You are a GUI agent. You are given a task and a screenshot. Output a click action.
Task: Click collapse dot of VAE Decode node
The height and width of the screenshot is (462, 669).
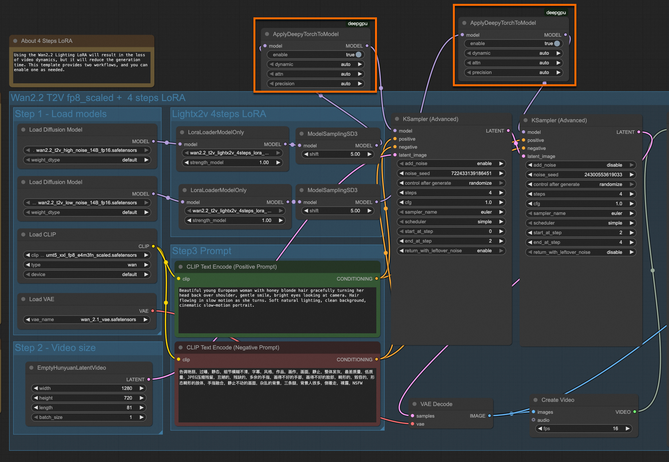[414, 404]
